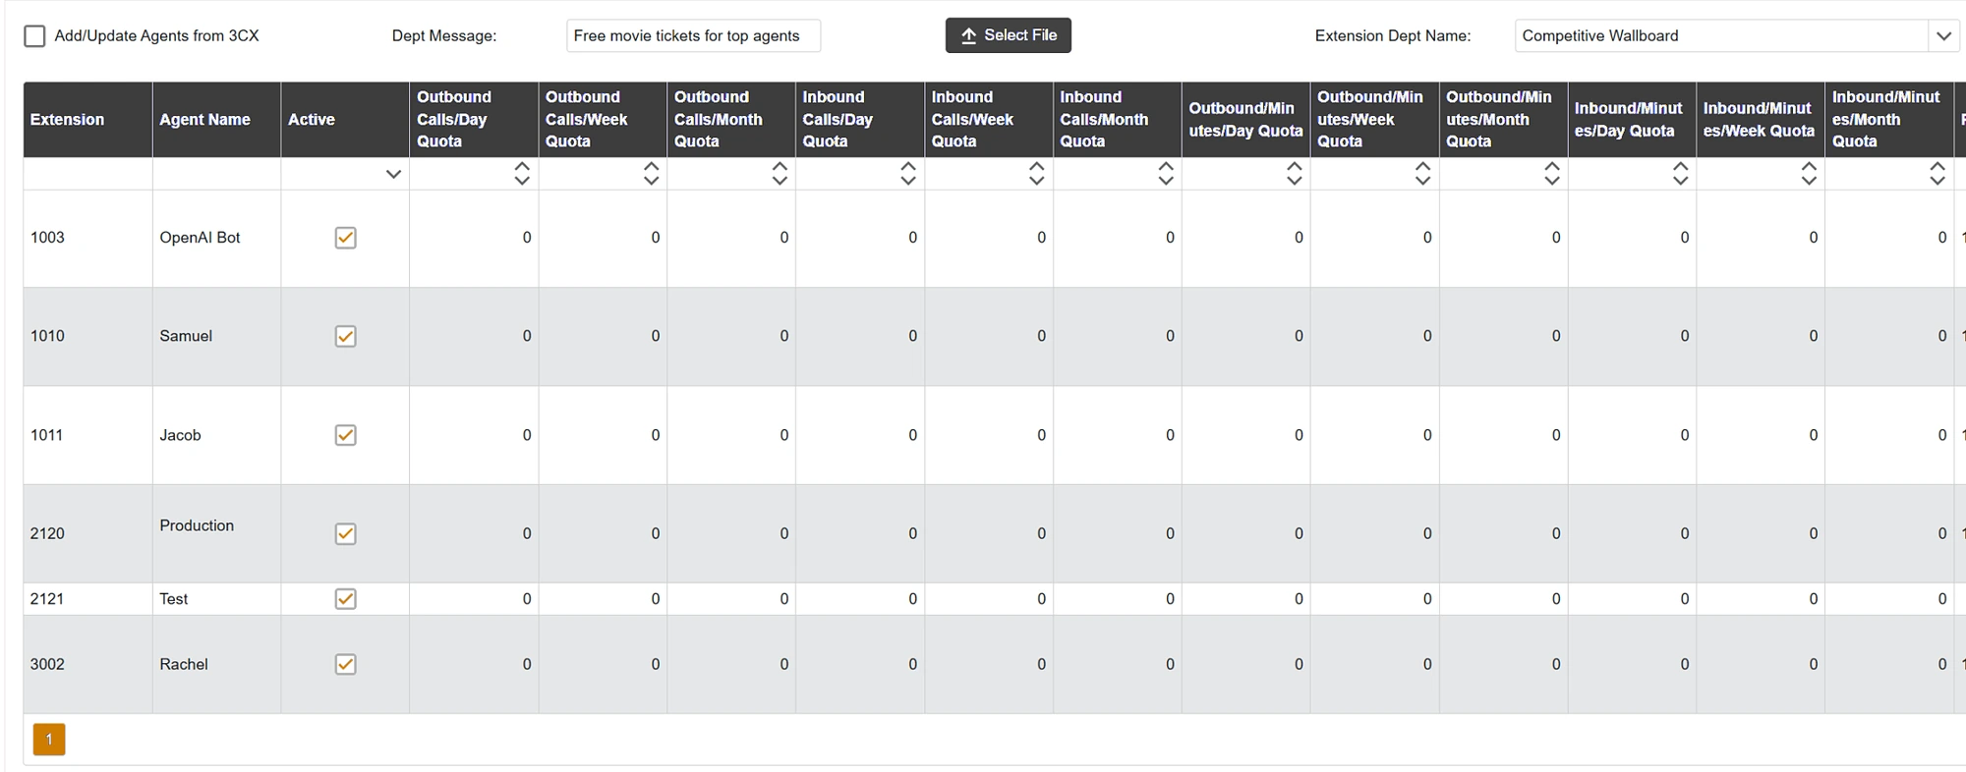Viewport: 1966px width, 772px height.
Task: Adjust Outbound Calls/Day Quota filter stepper
Action: tap(522, 174)
